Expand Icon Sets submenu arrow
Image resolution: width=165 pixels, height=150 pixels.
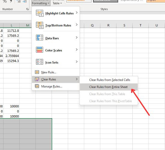pos(76,62)
